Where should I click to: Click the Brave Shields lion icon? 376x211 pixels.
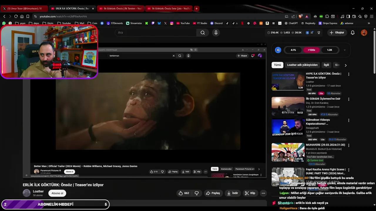pos(301,16)
